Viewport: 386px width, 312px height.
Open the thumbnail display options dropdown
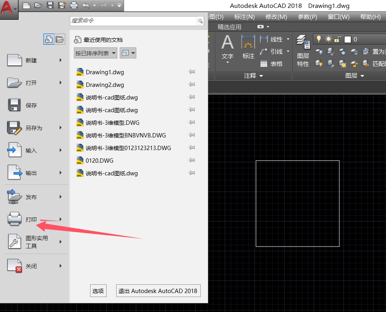128,53
